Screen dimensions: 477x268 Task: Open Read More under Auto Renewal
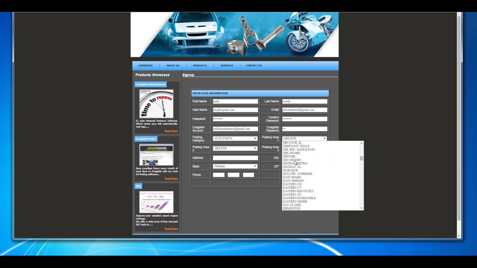coord(171,131)
